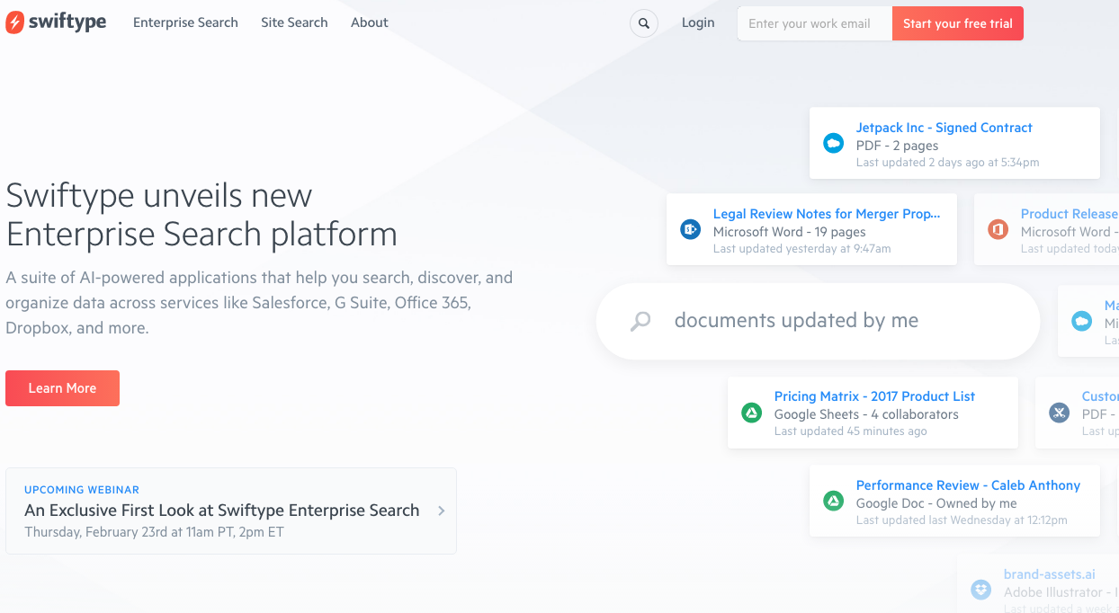Screen dimensions: 1119x613
Task: Click the magnifying glass search icon in header
Action: pos(643,23)
